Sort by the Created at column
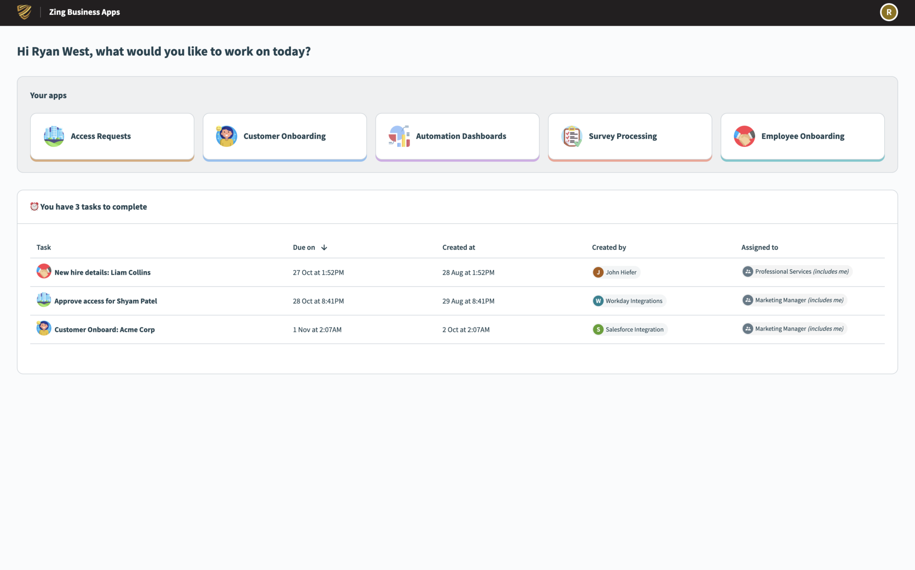This screenshot has height=570, width=915. pos(458,247)
